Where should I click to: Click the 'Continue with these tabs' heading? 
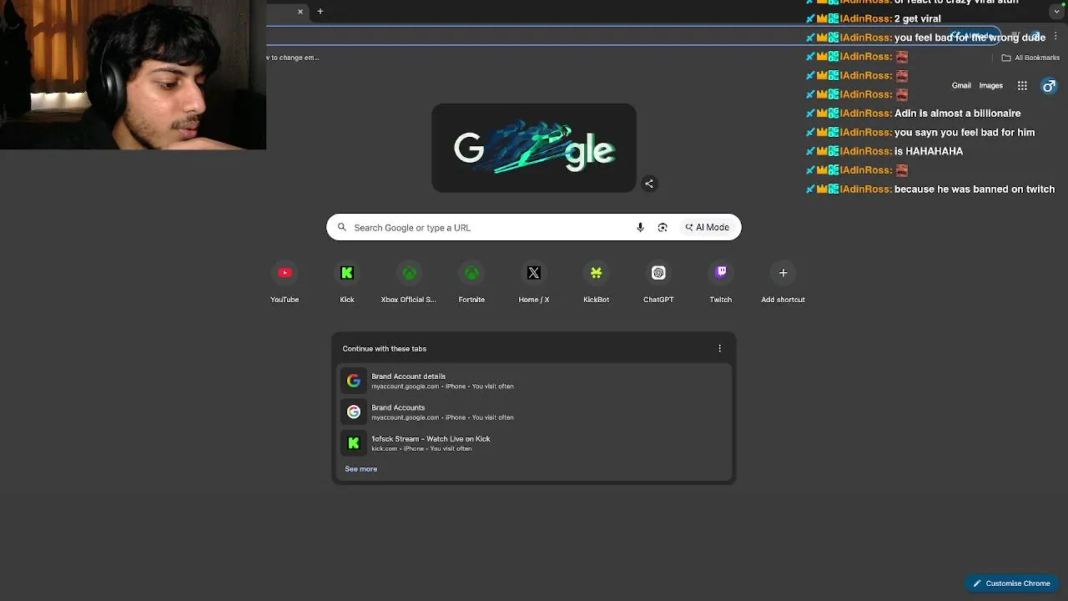click(x=384, y=348)
